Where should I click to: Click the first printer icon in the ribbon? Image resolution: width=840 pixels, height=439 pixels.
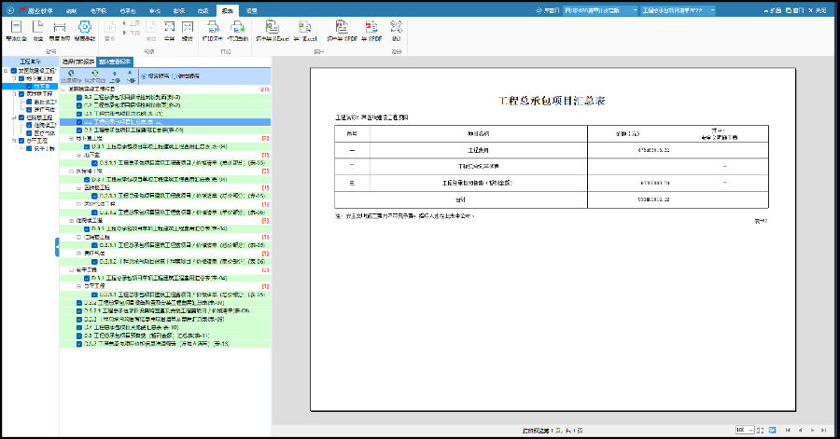click(x=212, y=28)
